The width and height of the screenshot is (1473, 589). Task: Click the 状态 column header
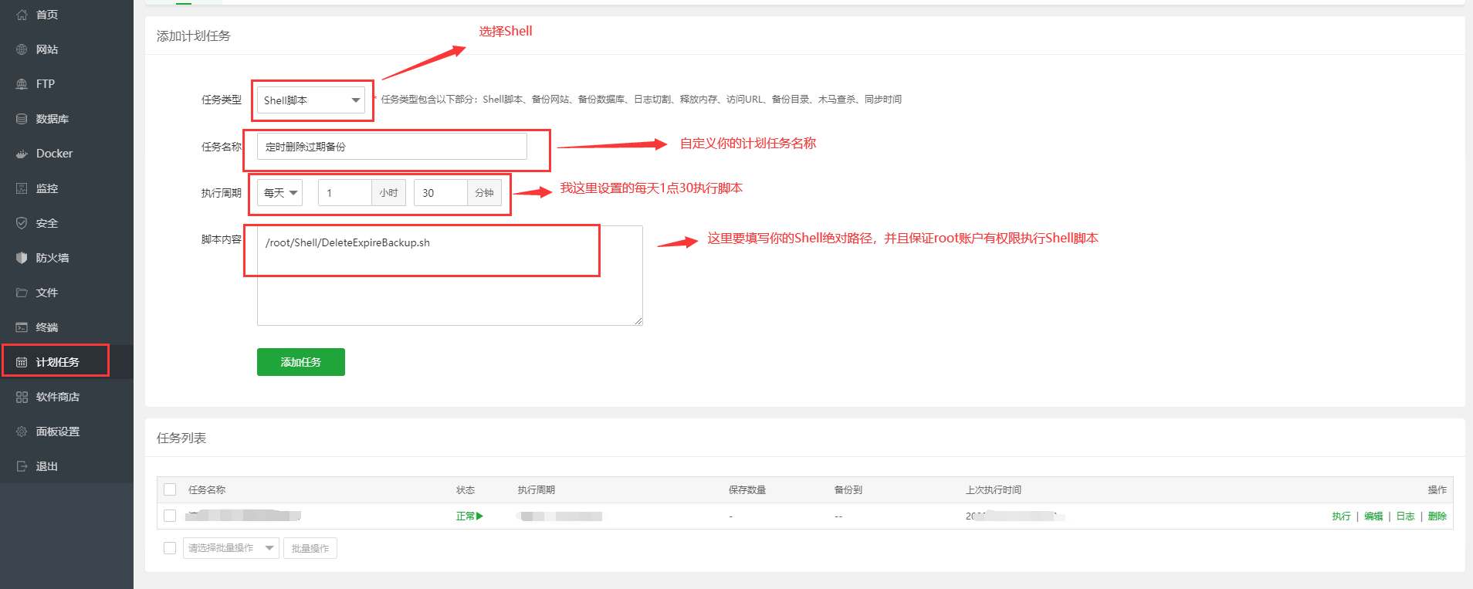(466, 490)
